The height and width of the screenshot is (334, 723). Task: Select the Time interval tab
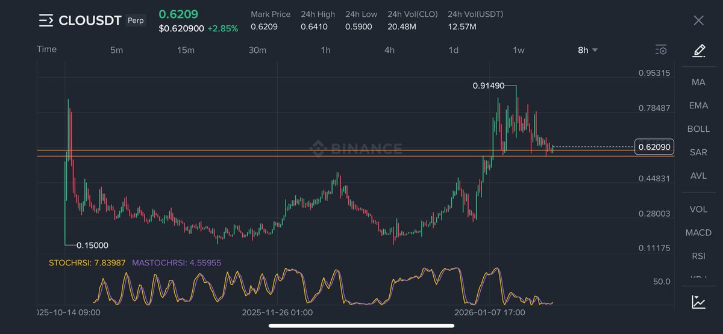[x=47, y=49]
